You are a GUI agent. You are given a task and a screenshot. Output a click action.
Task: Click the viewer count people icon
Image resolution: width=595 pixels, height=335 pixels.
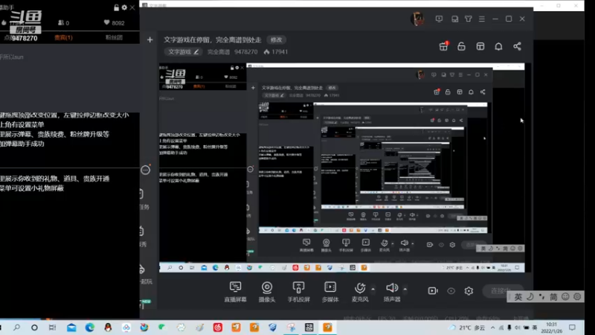[63, 23]
